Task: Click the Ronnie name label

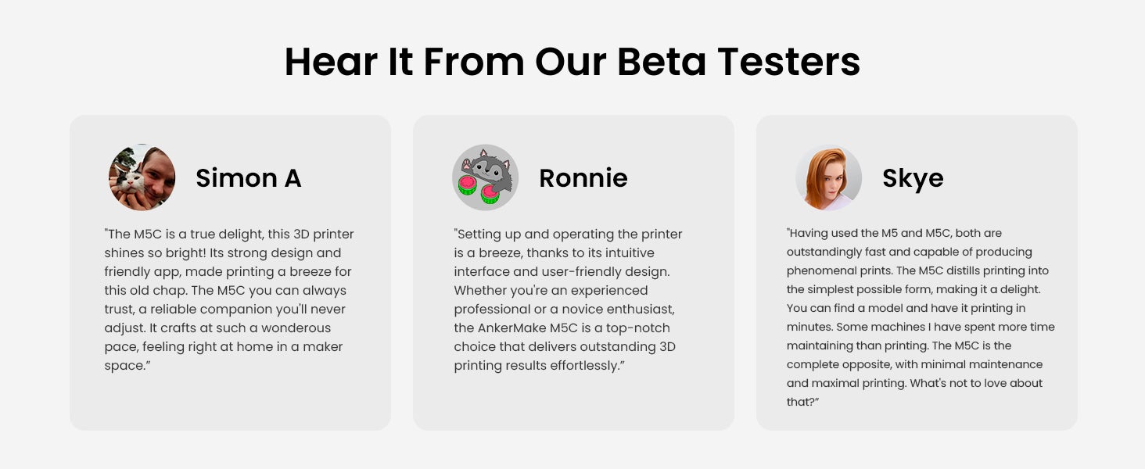Action: (583, 178)
